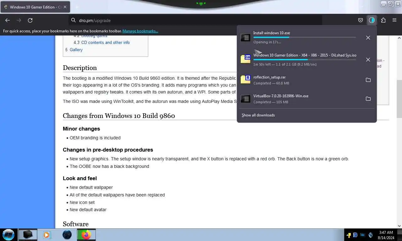Open the extensions puzzle icon
This screenshot has width=402, height=241.
click(383, 20)
